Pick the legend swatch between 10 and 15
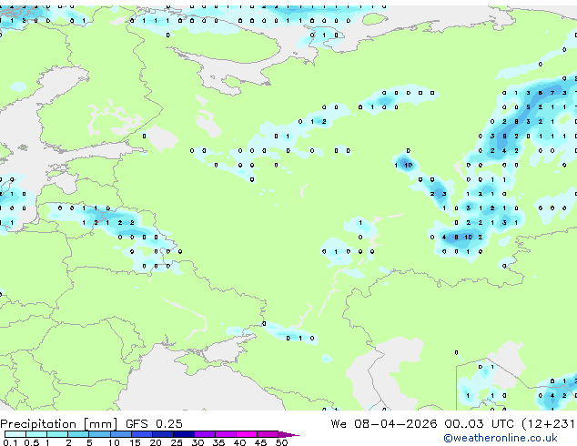This screenshot has width=577, height=446. click(120, 434)
